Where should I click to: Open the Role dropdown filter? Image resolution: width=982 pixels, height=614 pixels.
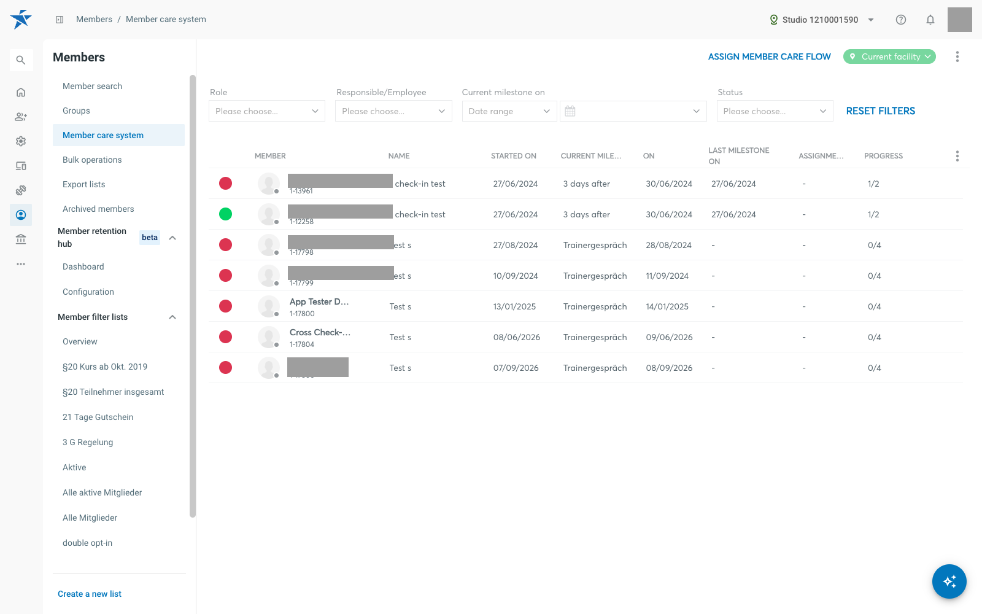267,111
